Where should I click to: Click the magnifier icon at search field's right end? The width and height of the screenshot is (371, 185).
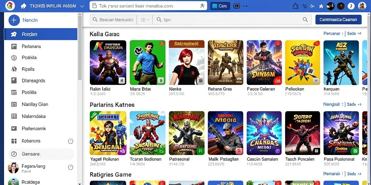click(305, 20)
